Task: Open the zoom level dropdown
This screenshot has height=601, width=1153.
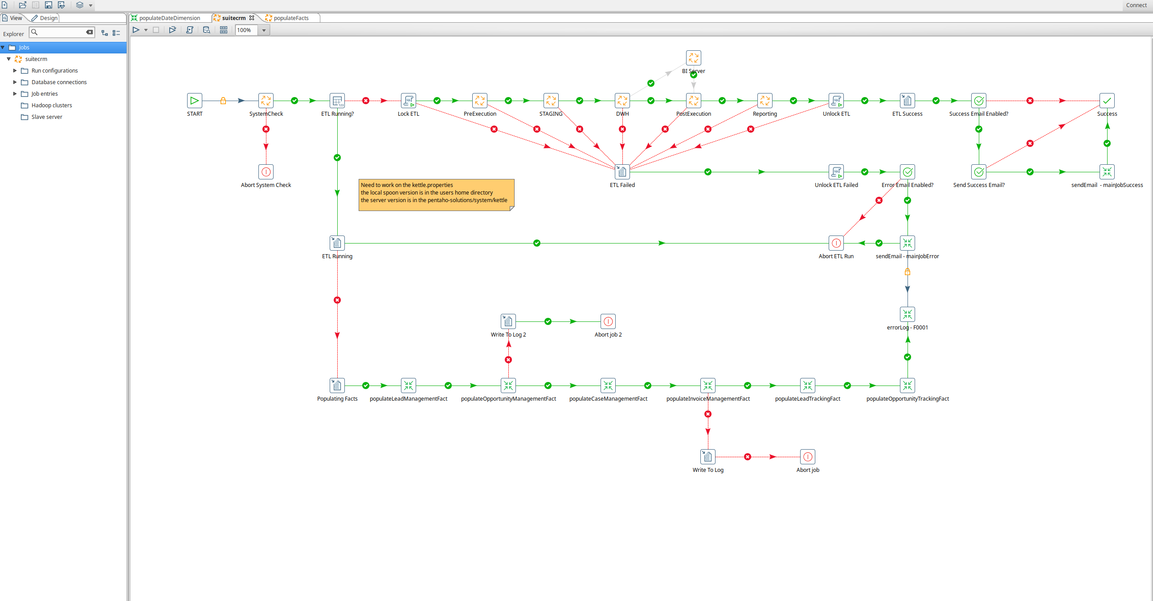Action: 264,30
